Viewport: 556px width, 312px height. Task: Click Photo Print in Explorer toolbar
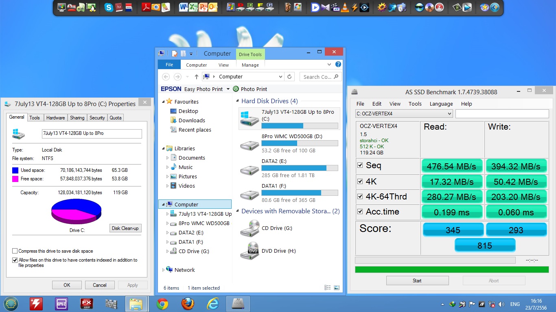coord(250,89)
